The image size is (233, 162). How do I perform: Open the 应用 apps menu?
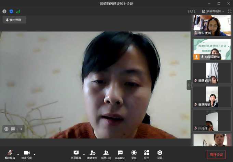pos(147,155)
